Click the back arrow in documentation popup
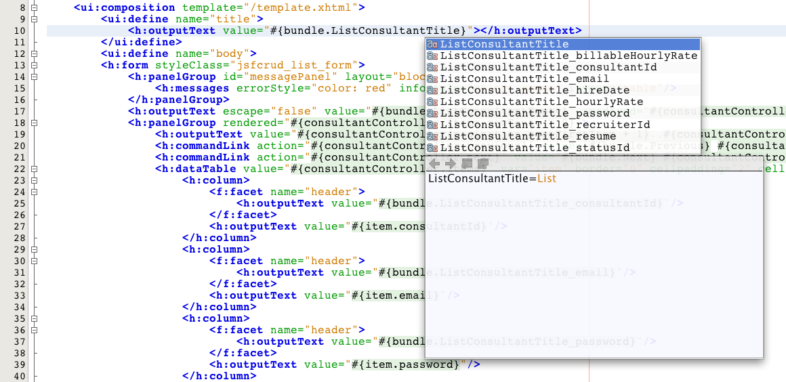 coord(434,164)
